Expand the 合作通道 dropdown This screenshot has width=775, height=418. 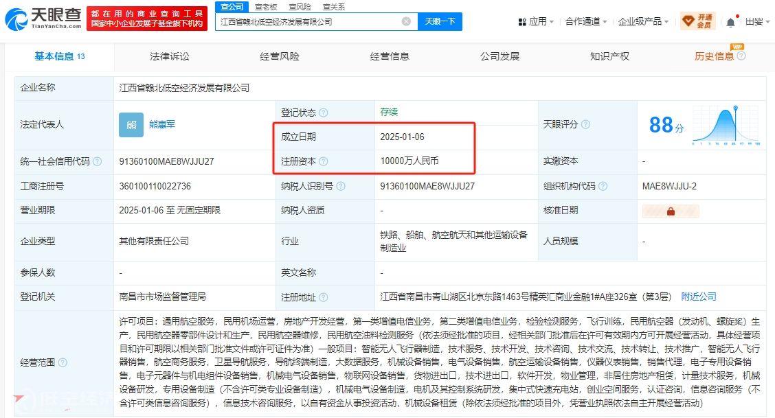tap(586, 22)
